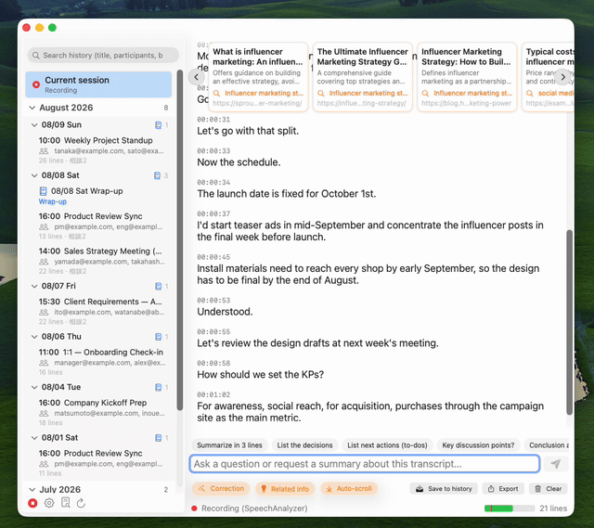Toggle the Related info pill

(x=285, y=489)
